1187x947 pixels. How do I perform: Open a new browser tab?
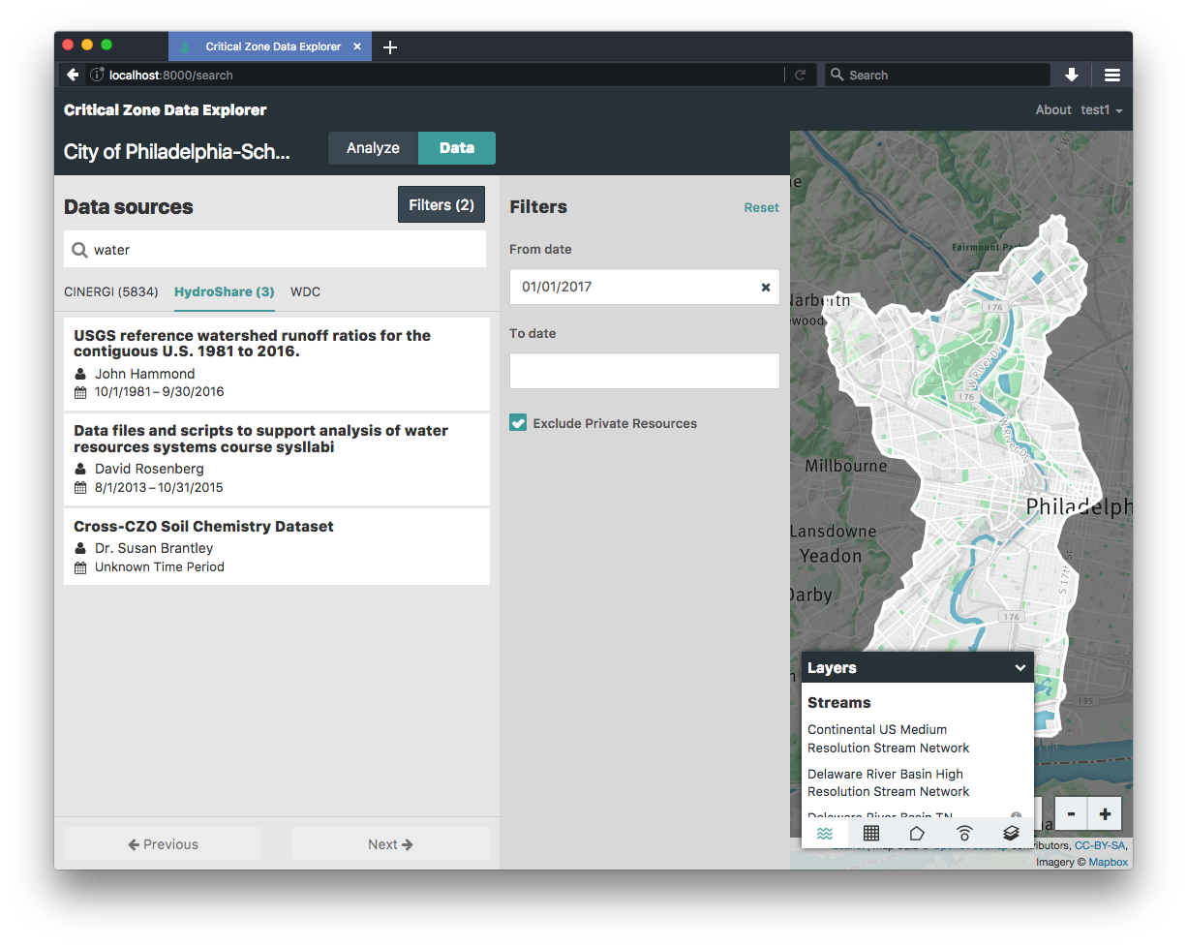389,47
